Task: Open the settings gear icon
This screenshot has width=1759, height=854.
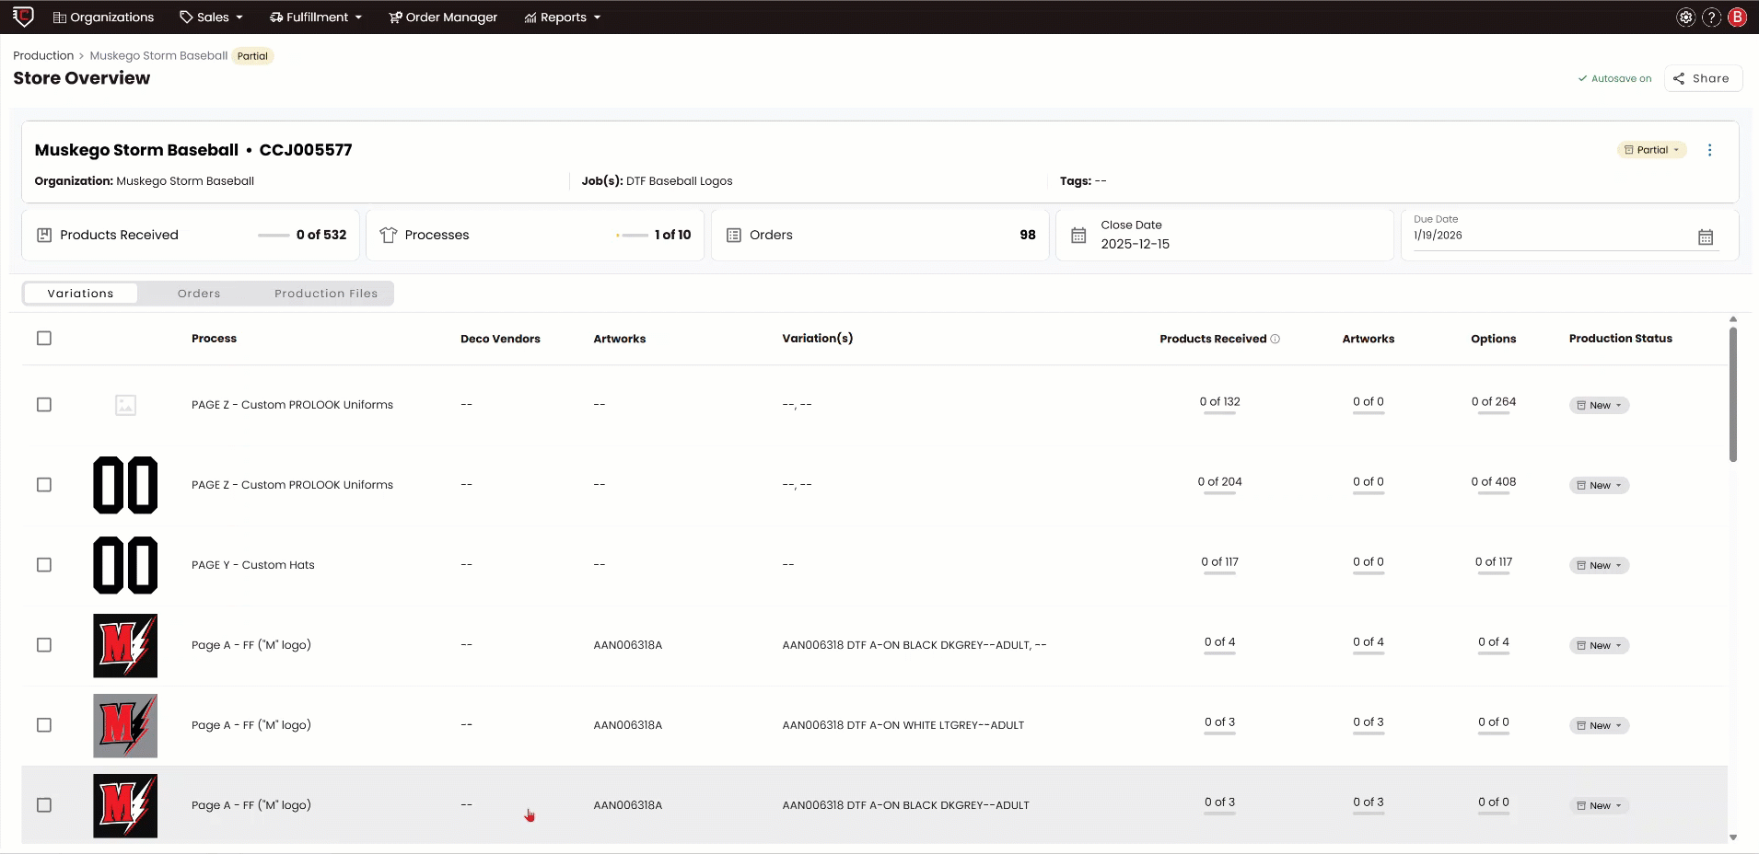Action: [1684, 17]
